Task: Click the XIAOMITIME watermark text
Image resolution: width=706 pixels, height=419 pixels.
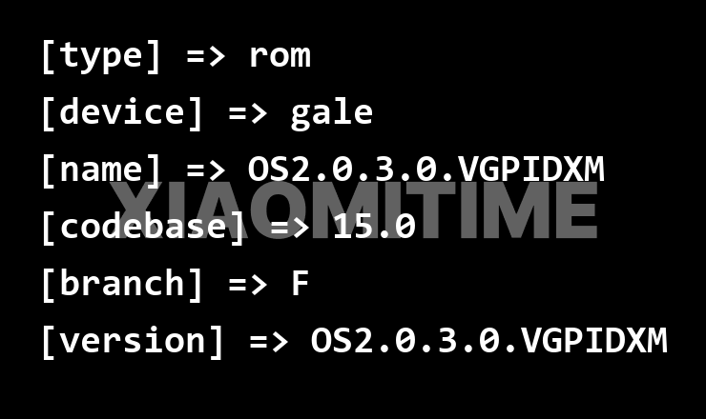Action: point(354,209)
